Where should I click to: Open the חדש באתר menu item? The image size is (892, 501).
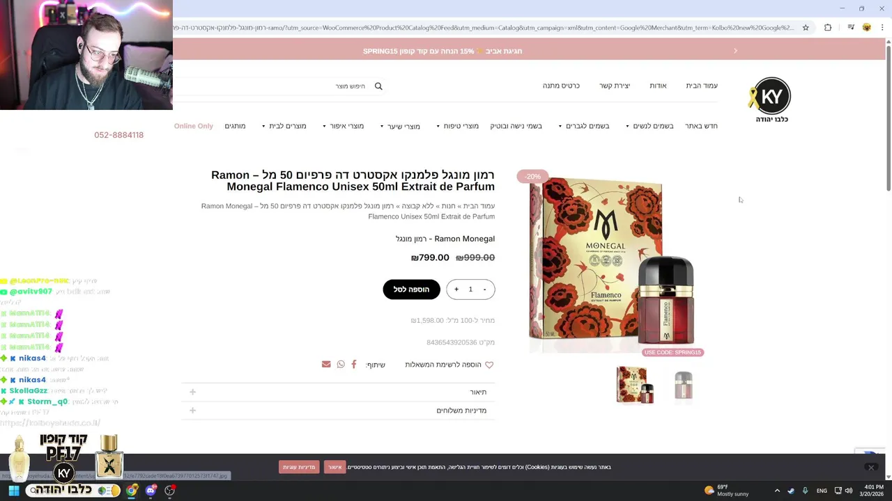(x=701, y=126)
